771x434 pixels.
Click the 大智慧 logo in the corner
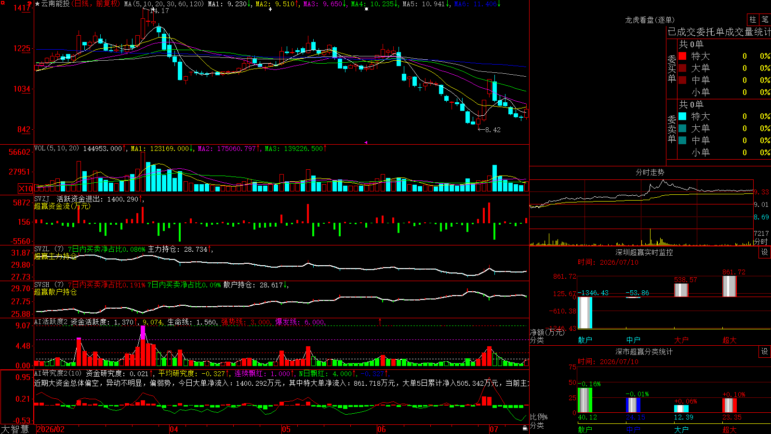pos(15,429)
